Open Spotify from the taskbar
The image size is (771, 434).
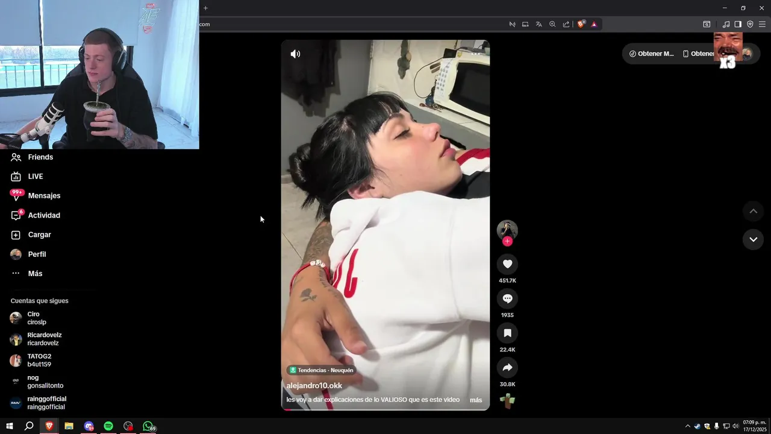pos(108,426)
